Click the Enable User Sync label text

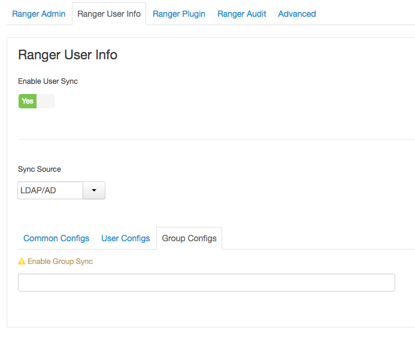[x=48, y=81]
